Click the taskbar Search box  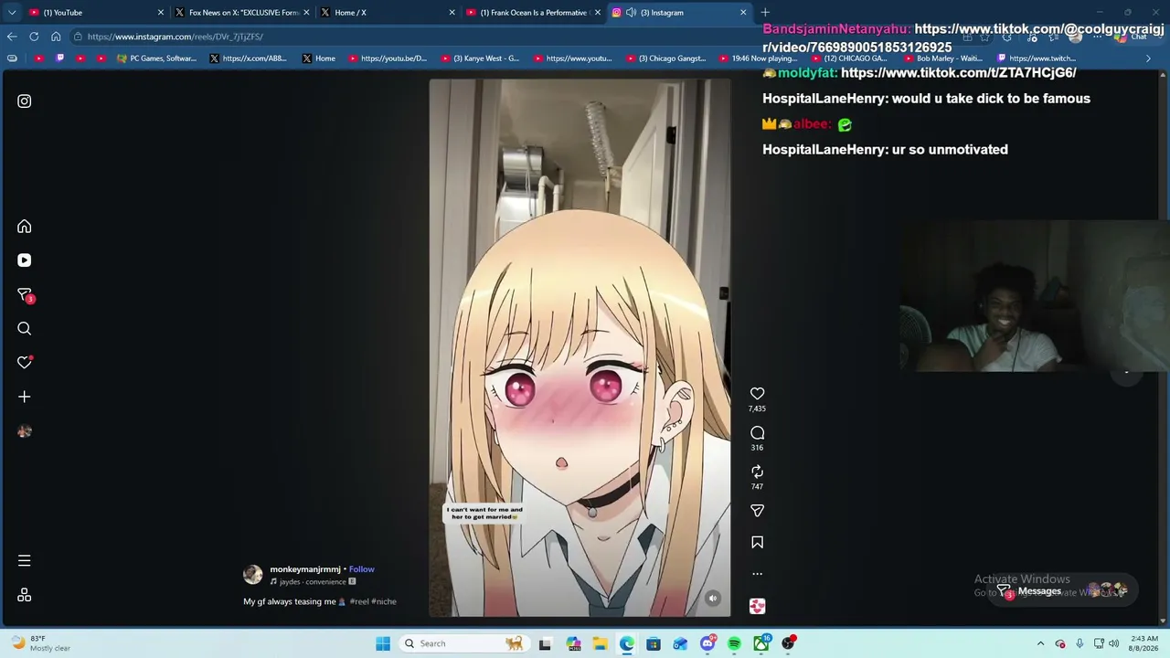tap(464, 643)
